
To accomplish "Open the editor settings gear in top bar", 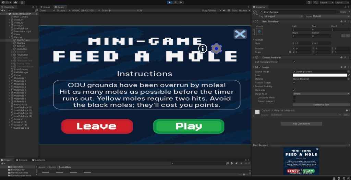I will coord(22,2).
